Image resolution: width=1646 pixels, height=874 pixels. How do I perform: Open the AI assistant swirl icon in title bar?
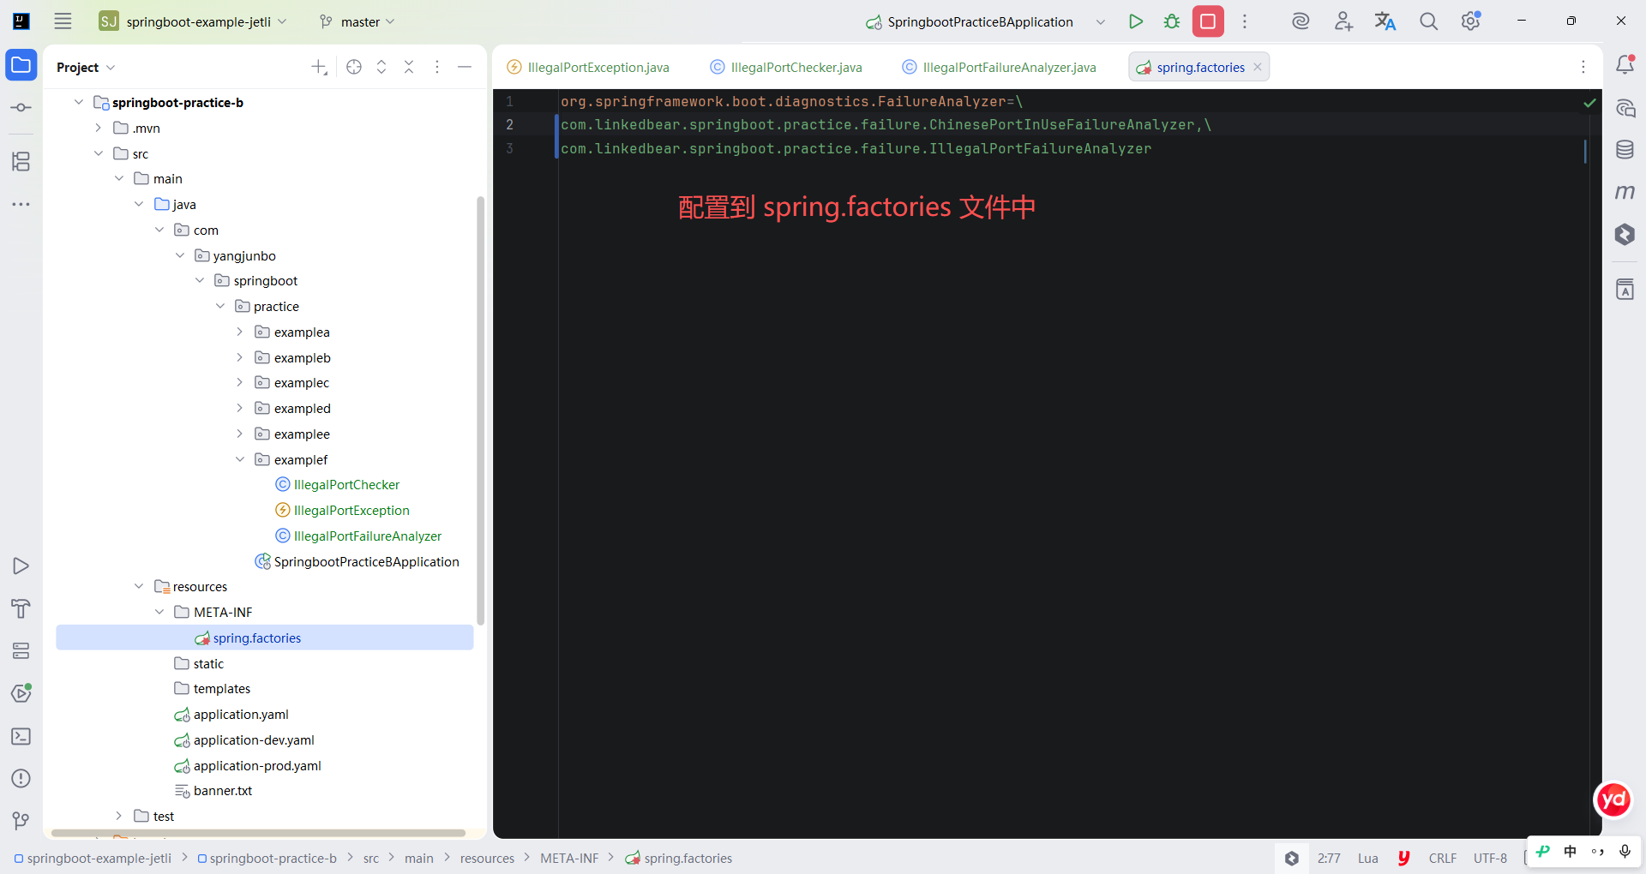[x=1301, y=21]
